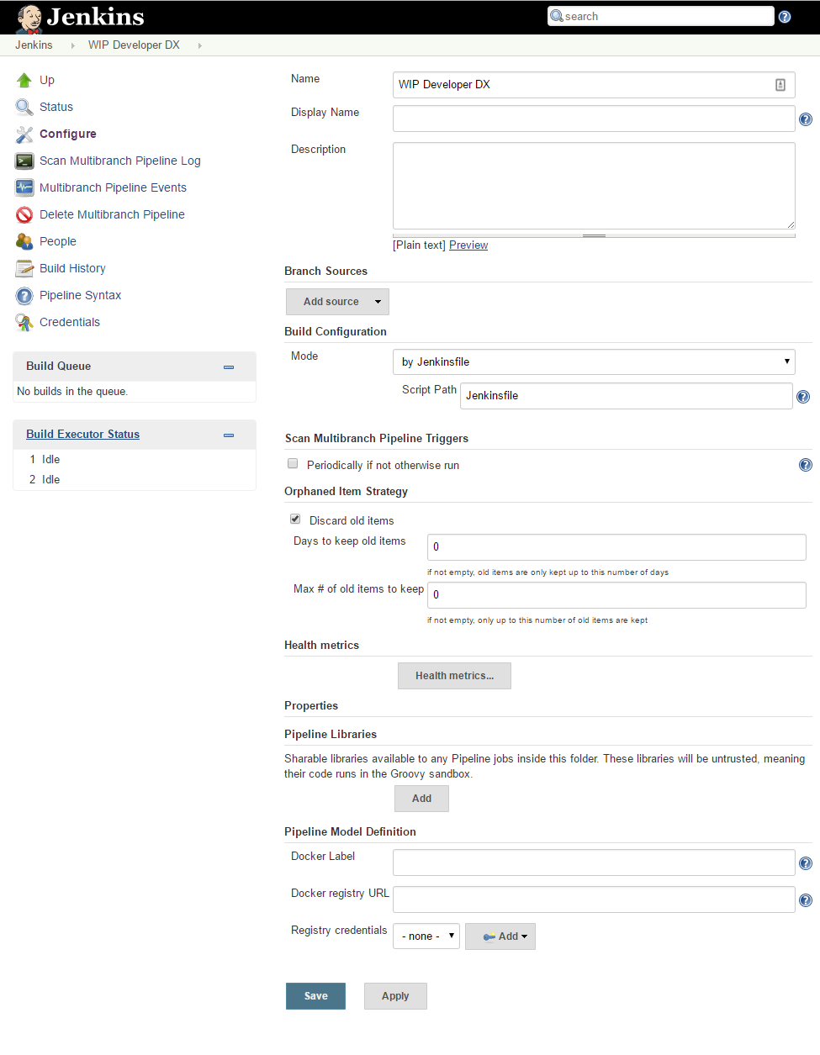Expand the WIP Developer DX breadcrumb arrow
The height and width of the screenshot is (1055, 820).
[x=200, y=45]
